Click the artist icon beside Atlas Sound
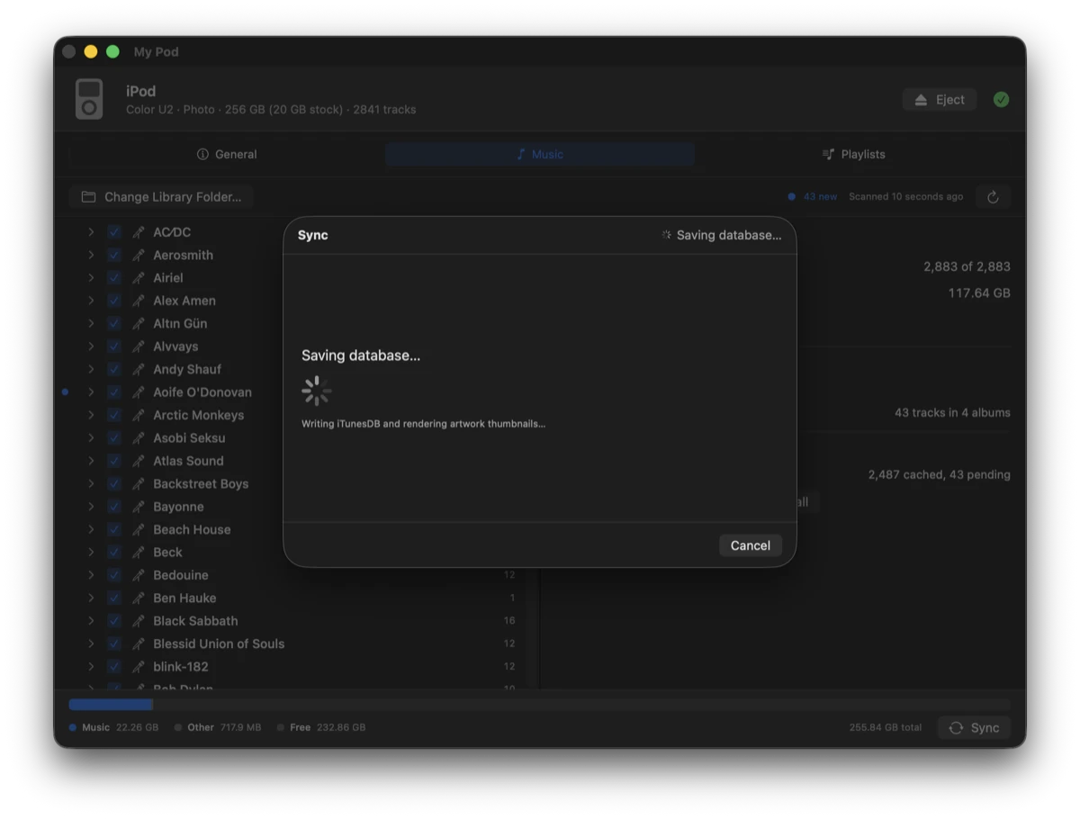Image resolution: width=1080 pixels, height=819 pixels. pyautogui.click(x=139, y=461)
